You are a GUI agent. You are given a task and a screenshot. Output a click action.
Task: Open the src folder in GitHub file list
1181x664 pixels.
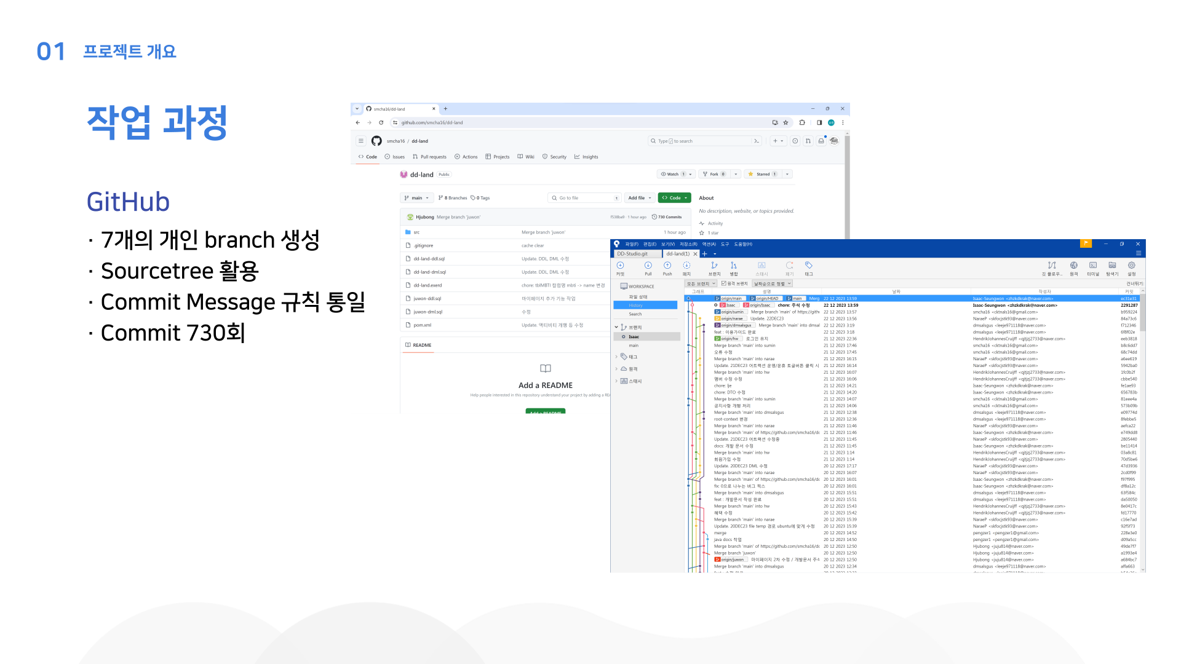point(416,232)
